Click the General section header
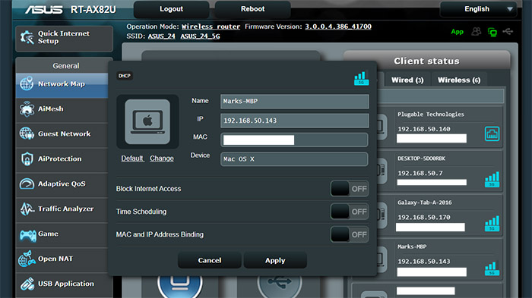Image resolution: width=532 pixels, height=298 pixels. 66,66
